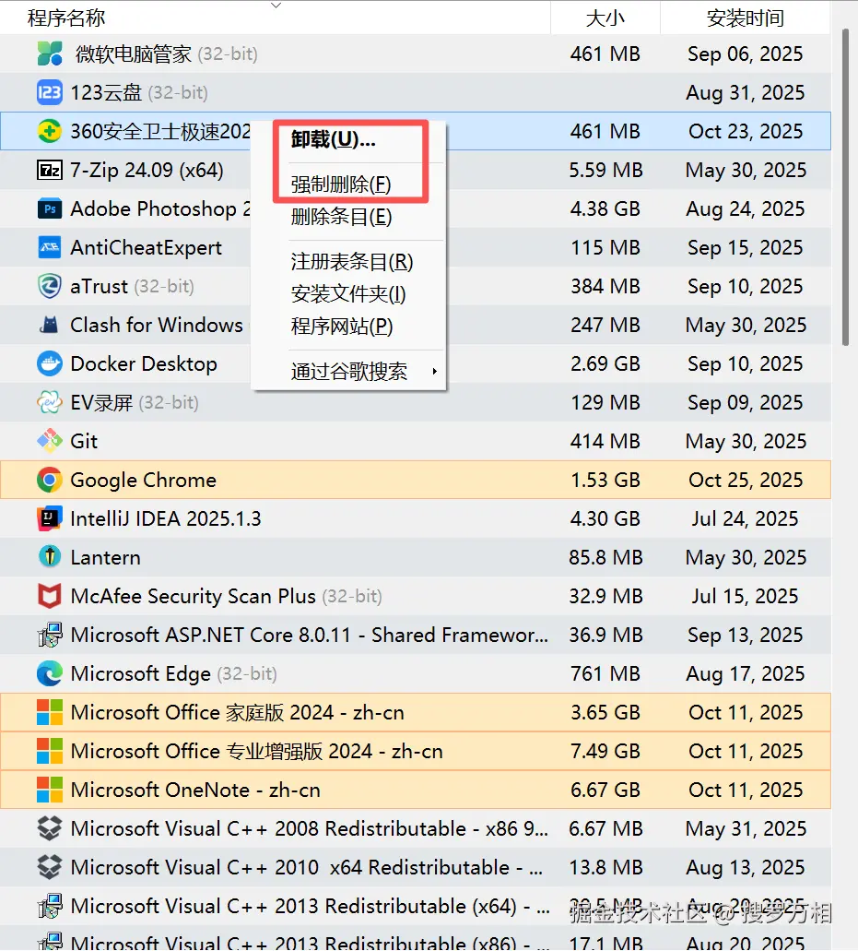Click the Oct 25, 2025 date cell
Image resolution: width=858 pixels, height=951 pixels.
click(x=746, y=480)
